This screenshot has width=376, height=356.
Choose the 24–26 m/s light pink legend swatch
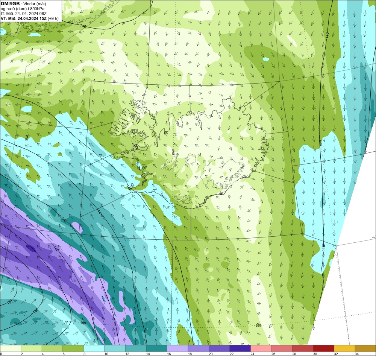pyautogui.click(x=261, y=348)
